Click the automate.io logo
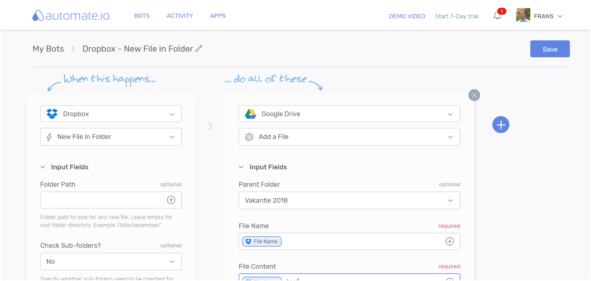 click(71, 16)
